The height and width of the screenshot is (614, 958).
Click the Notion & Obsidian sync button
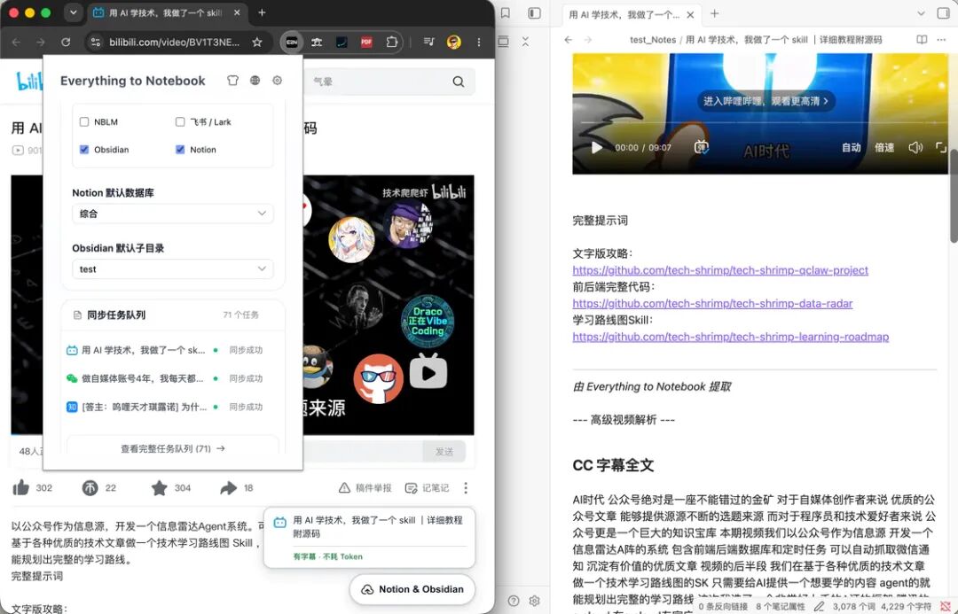pos(412,589)
